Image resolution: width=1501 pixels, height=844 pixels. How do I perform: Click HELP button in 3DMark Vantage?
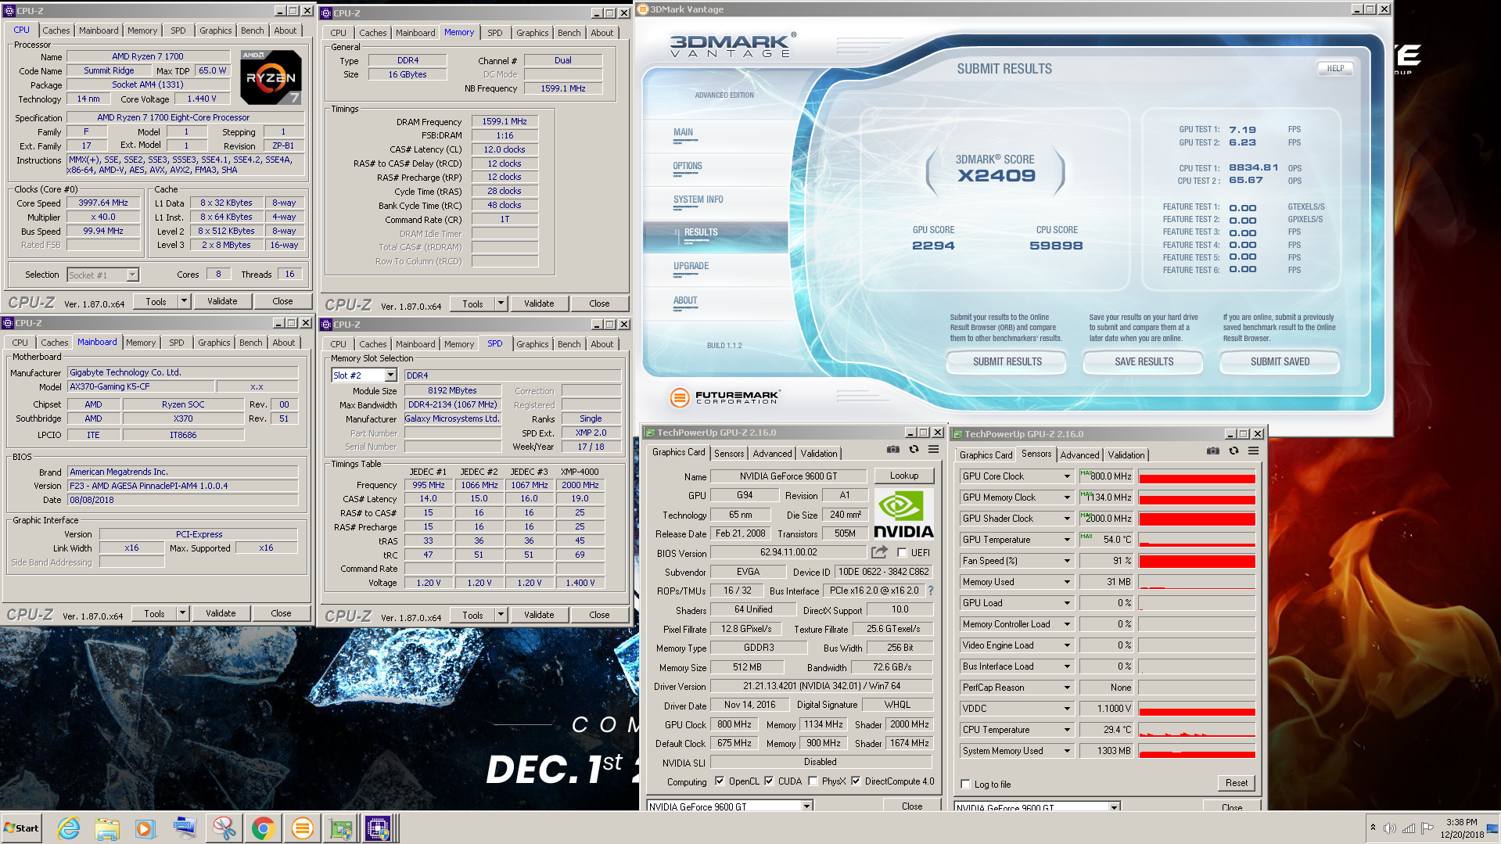(1335, 69)
